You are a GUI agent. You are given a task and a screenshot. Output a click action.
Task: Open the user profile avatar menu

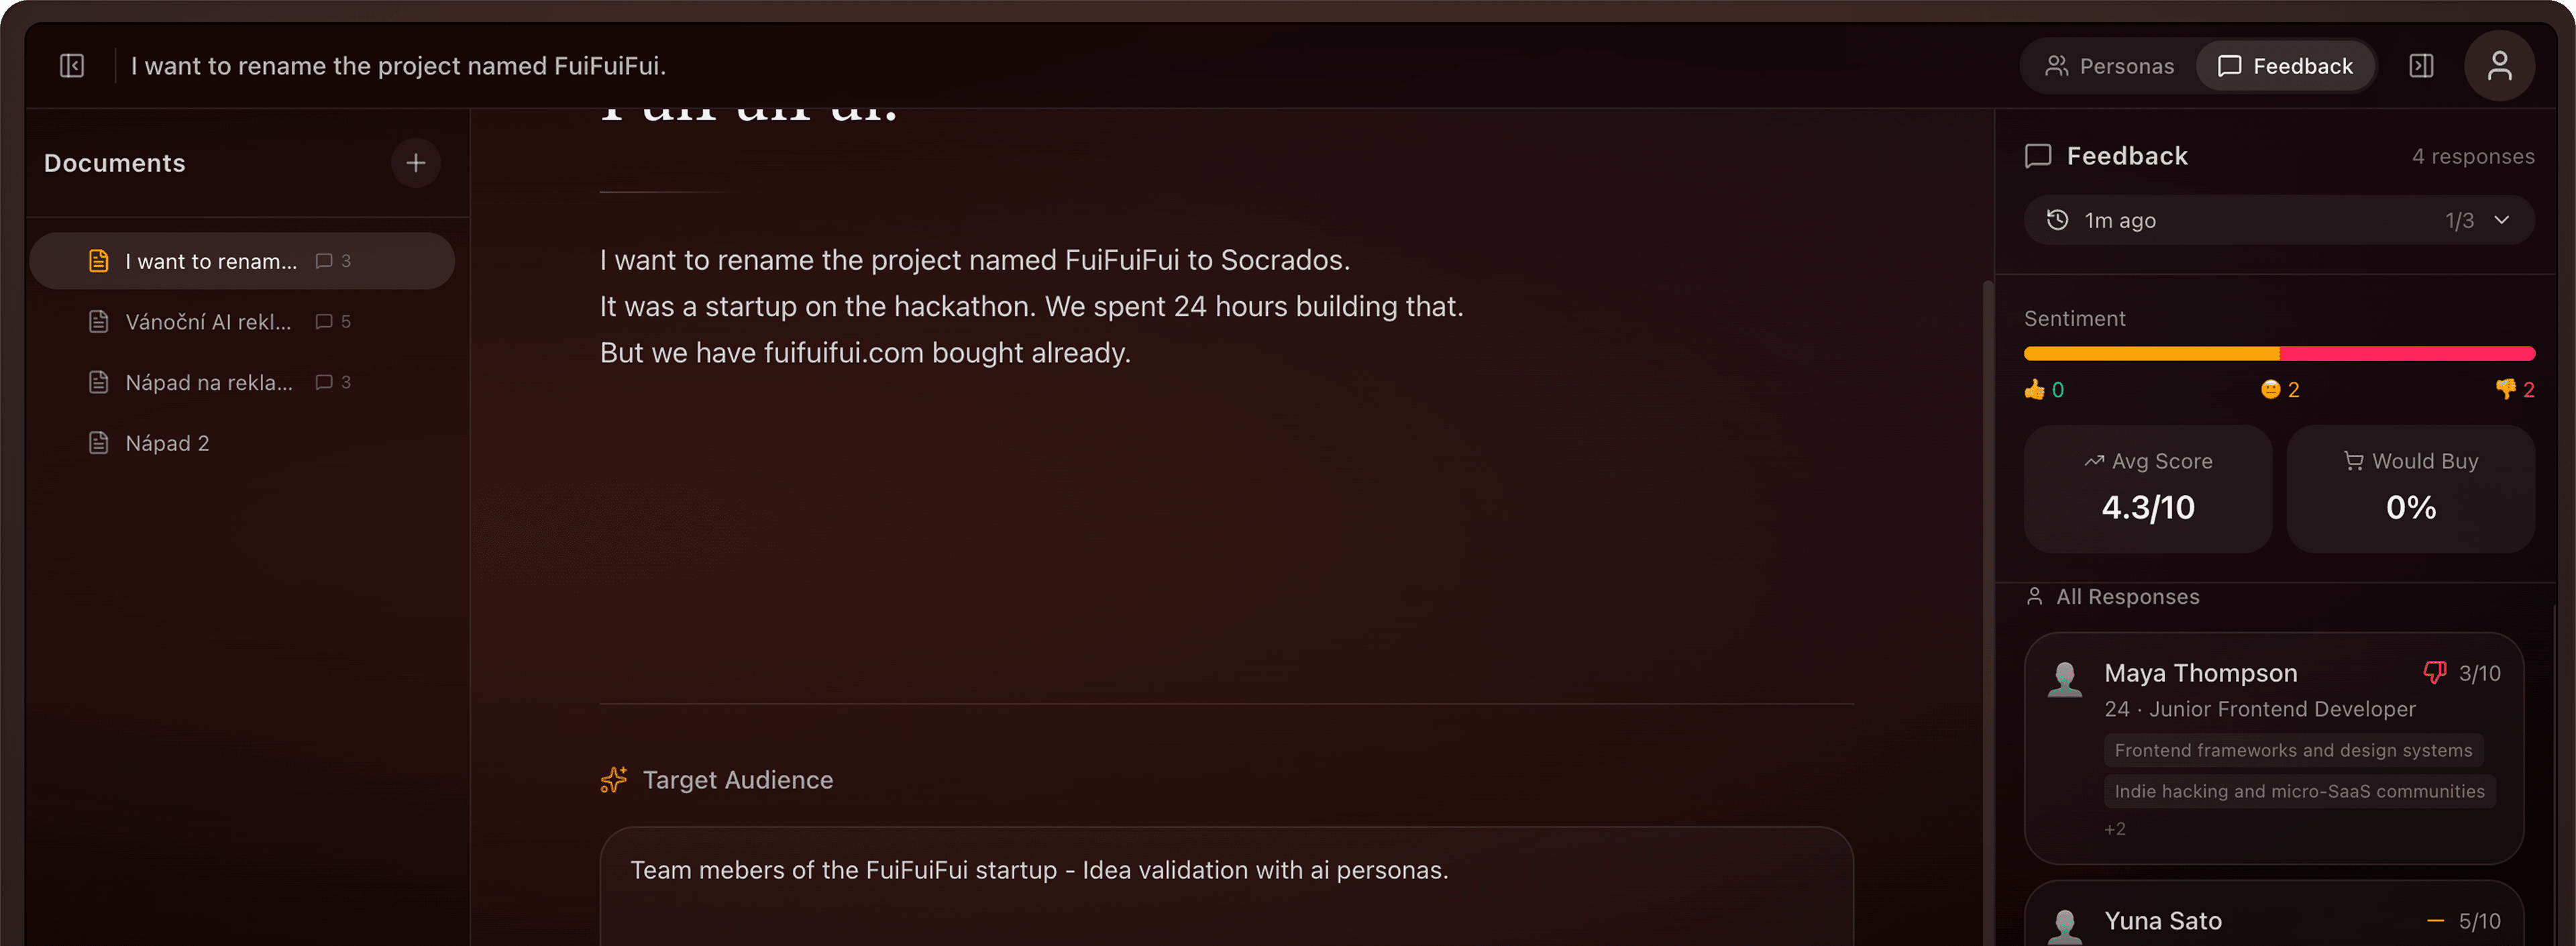click(2499, 65)
